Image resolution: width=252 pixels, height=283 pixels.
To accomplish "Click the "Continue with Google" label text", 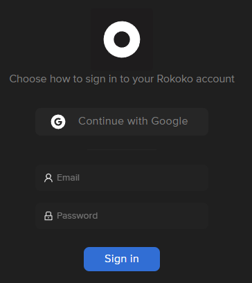I will click(x=133, y=121).
